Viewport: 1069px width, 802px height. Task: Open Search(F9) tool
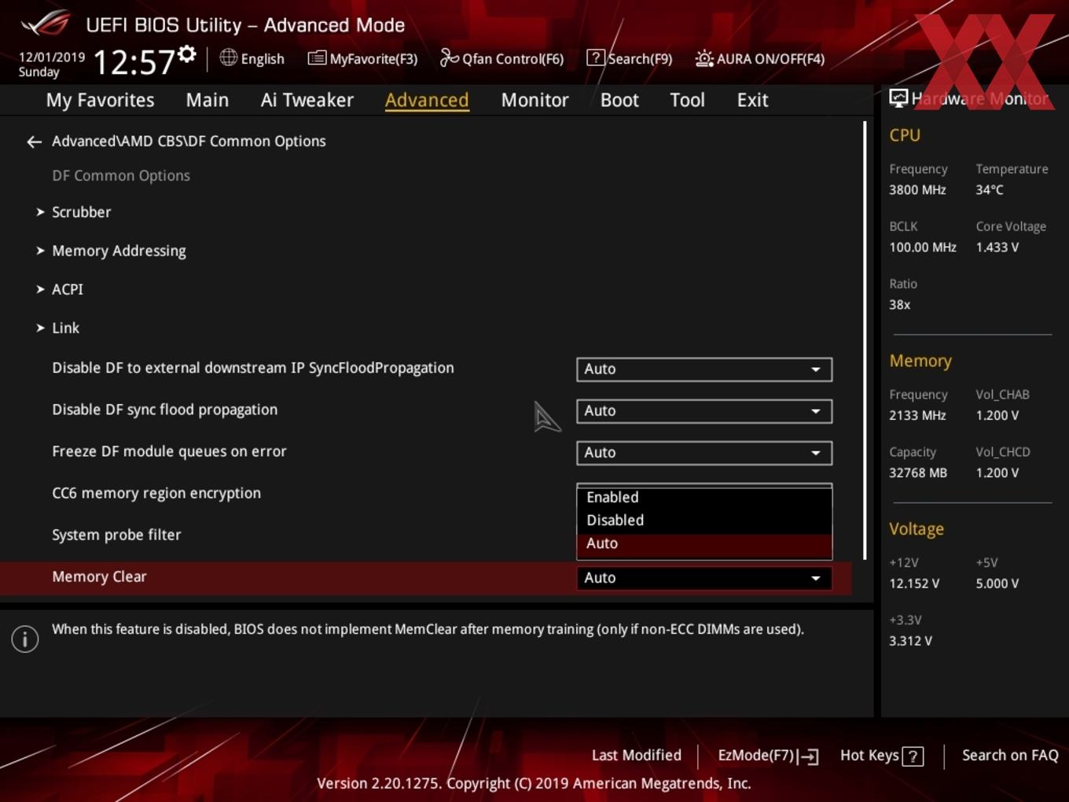point(630,59)
